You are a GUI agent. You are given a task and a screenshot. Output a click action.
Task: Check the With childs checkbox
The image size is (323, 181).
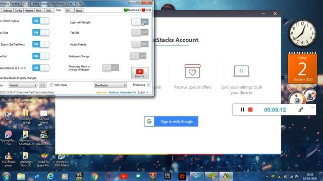[51, 85]
